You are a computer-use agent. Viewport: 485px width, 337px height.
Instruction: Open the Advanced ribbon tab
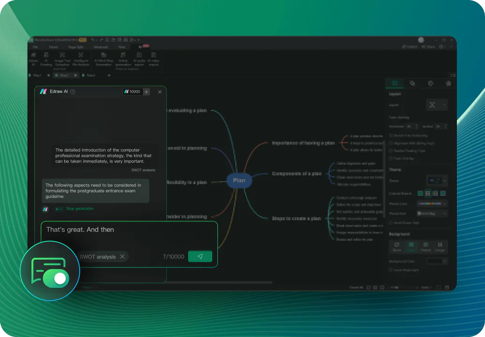tap(101, 47)
